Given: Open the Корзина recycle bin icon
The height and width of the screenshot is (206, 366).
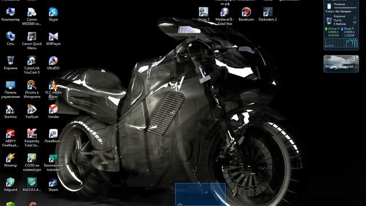Looking at the screenshot, I should [x=10, y=63].
